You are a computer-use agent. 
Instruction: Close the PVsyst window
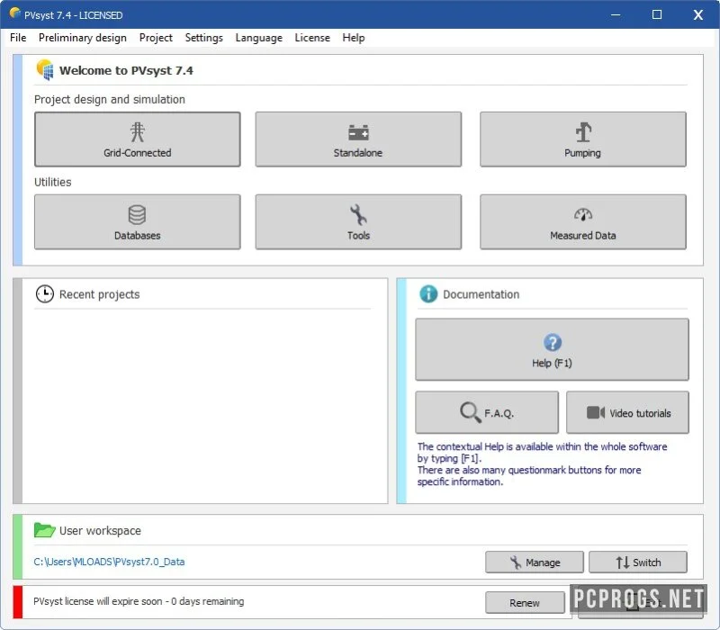[698, 14]
